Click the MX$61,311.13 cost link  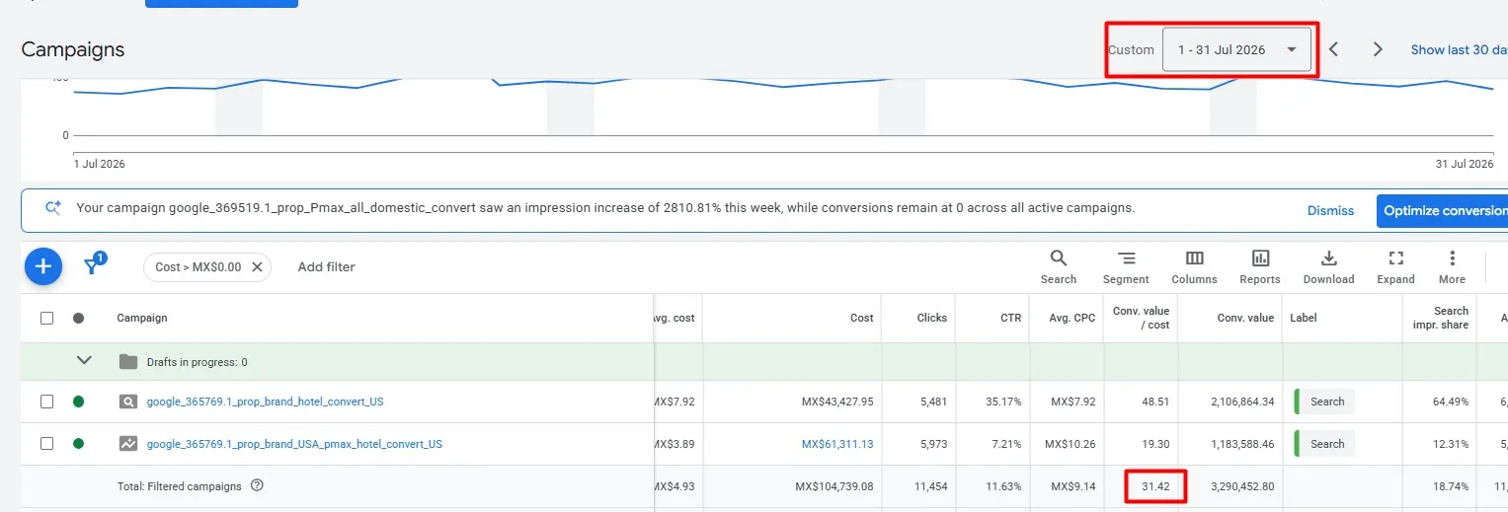(x=837, y=444)
